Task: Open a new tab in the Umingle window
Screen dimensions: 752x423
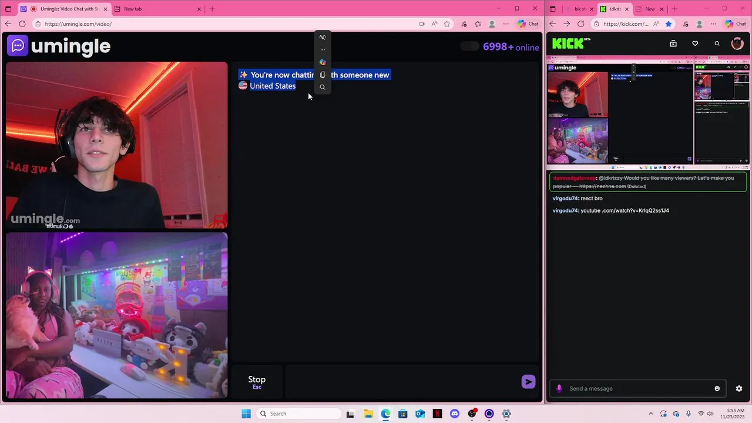Action: (212, 9)
